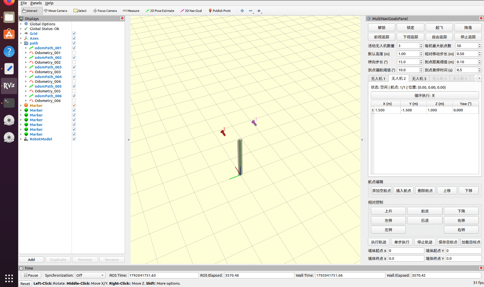Click the 墙体起点 X input field
The height and width of the screenshot is (287, 484).
[x=406, y=251]
